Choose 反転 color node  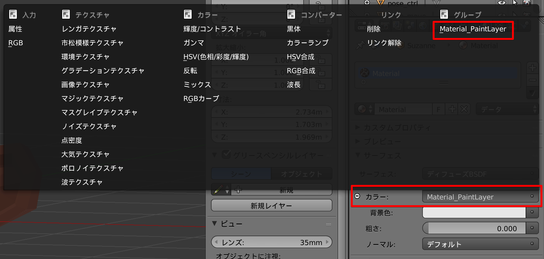[x=190, y=71]
